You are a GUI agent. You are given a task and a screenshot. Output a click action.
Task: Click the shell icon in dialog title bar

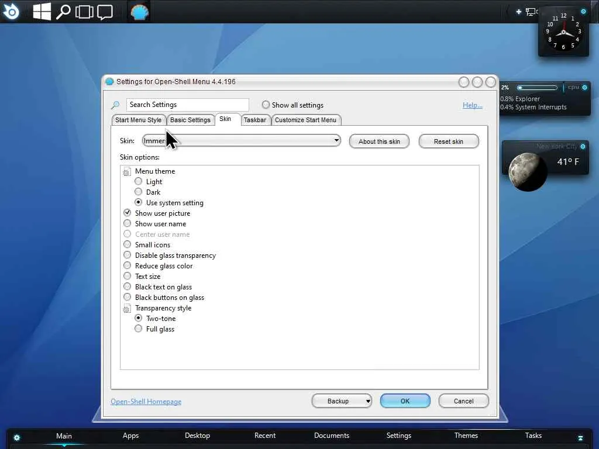coord(109,81)
